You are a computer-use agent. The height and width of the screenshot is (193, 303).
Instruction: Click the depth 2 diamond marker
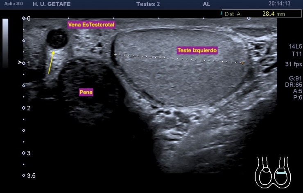(x=24, y=108)
